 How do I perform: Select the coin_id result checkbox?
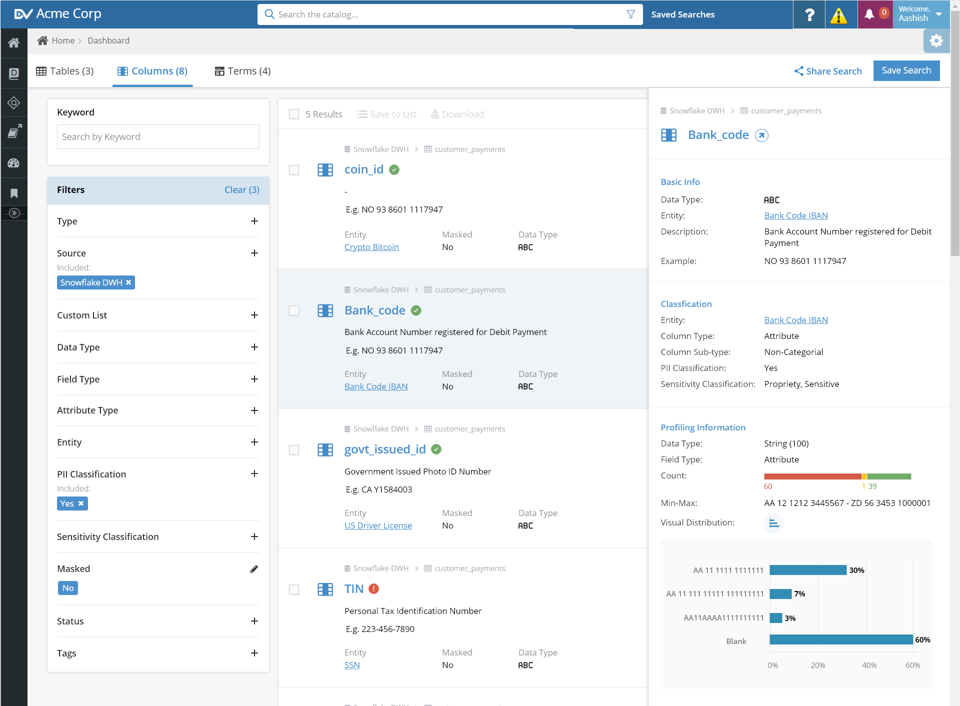tap(294, 170)
